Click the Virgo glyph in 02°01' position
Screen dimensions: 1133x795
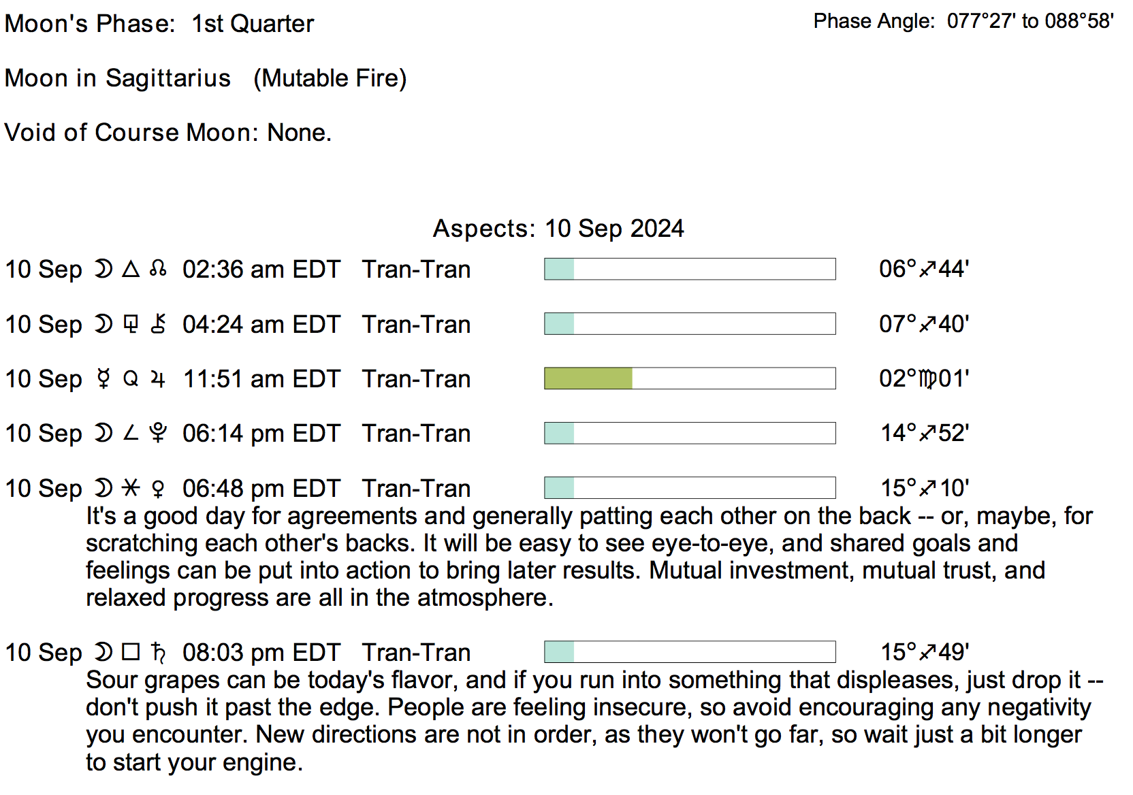point(927,379)
